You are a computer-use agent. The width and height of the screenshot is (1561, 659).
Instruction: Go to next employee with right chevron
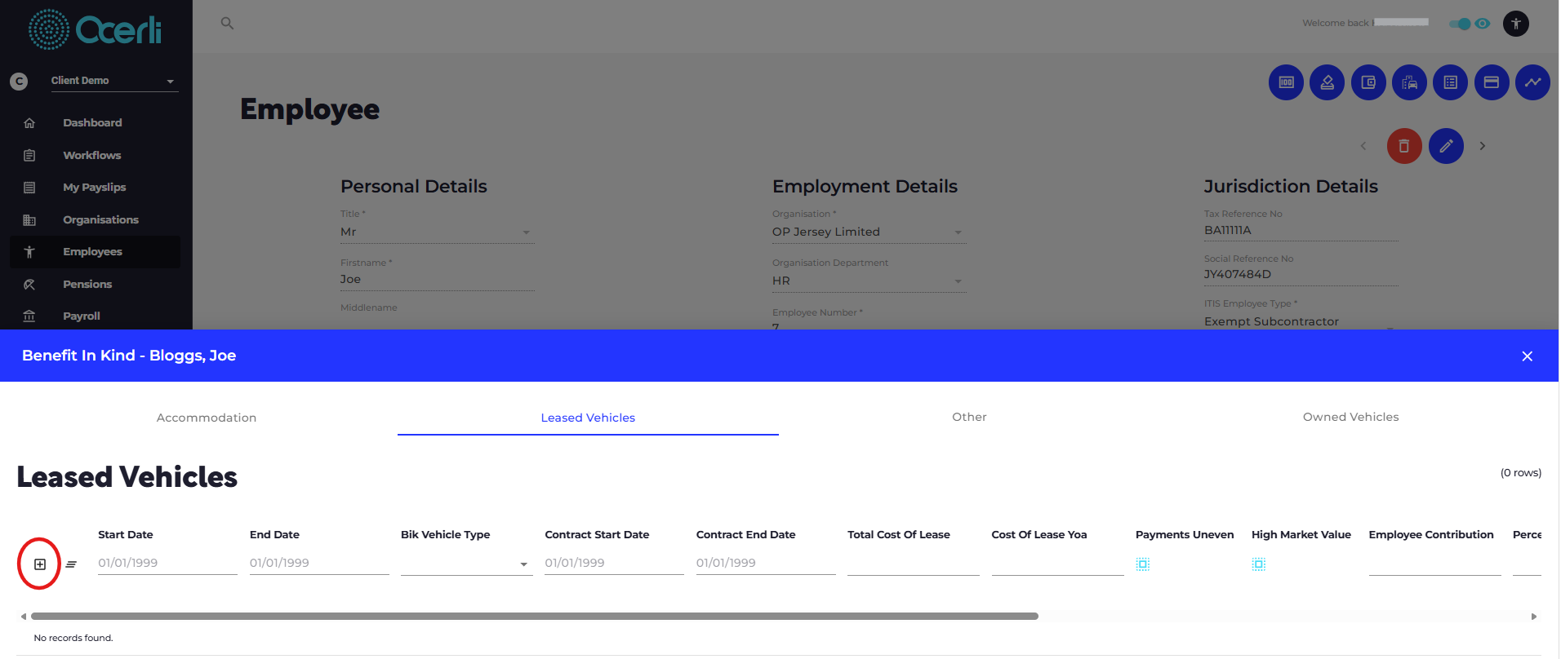[1483, 146]
